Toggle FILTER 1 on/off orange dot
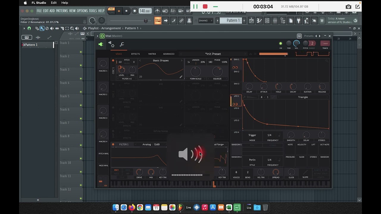 coord(113,144)
